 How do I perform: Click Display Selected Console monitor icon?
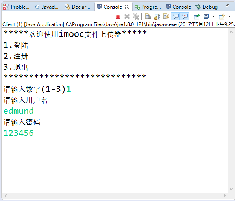[206, 16]
